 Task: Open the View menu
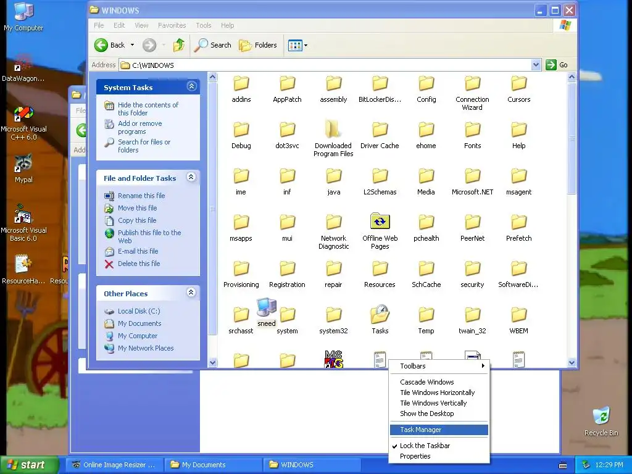tap(141, 25)
